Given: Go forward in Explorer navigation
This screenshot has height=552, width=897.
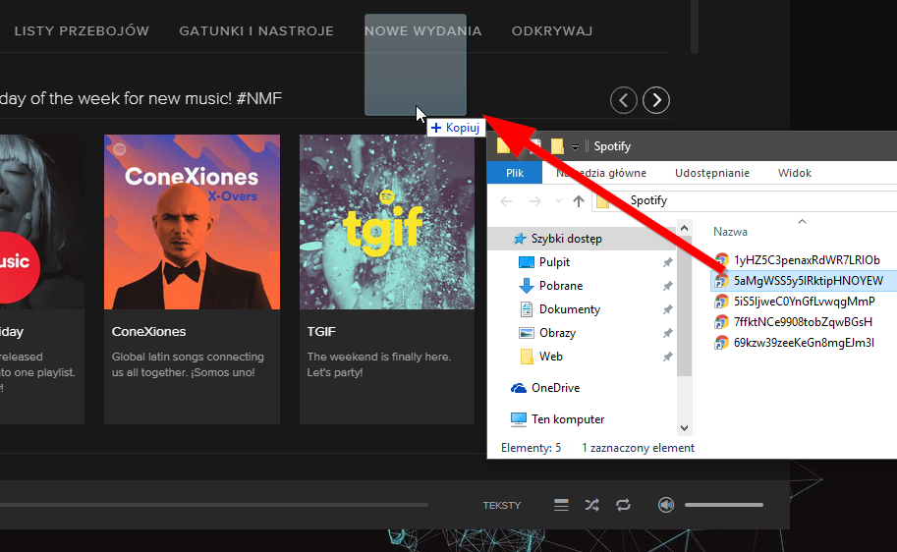Looking at the screenshot, I should 534,200.
